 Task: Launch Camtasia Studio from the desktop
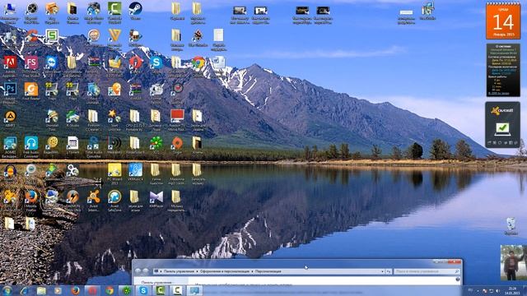click(x=114, y=13)
